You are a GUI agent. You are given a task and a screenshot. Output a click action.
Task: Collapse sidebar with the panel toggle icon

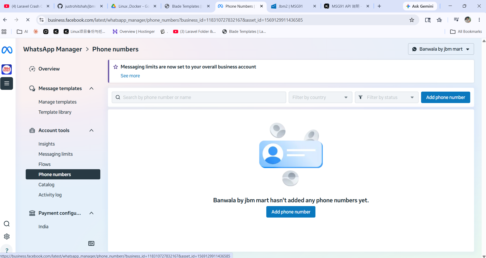[91, 243]
